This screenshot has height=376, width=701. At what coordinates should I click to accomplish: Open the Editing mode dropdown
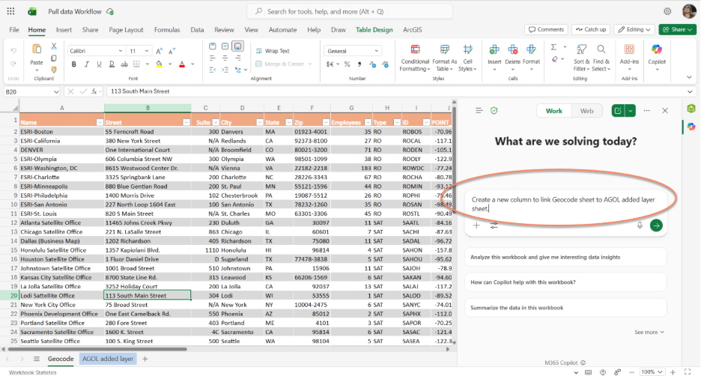pyautogui.click(x=634, y=29)
